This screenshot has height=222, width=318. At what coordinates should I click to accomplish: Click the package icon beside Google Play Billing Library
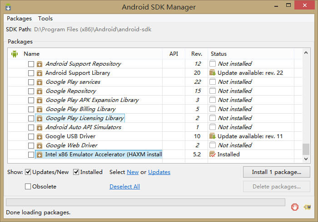point(40,109)
